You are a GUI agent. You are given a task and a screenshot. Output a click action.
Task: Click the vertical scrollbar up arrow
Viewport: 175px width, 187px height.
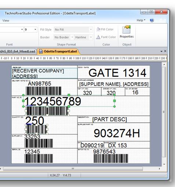pyautogui.click(x=164, y=65)
